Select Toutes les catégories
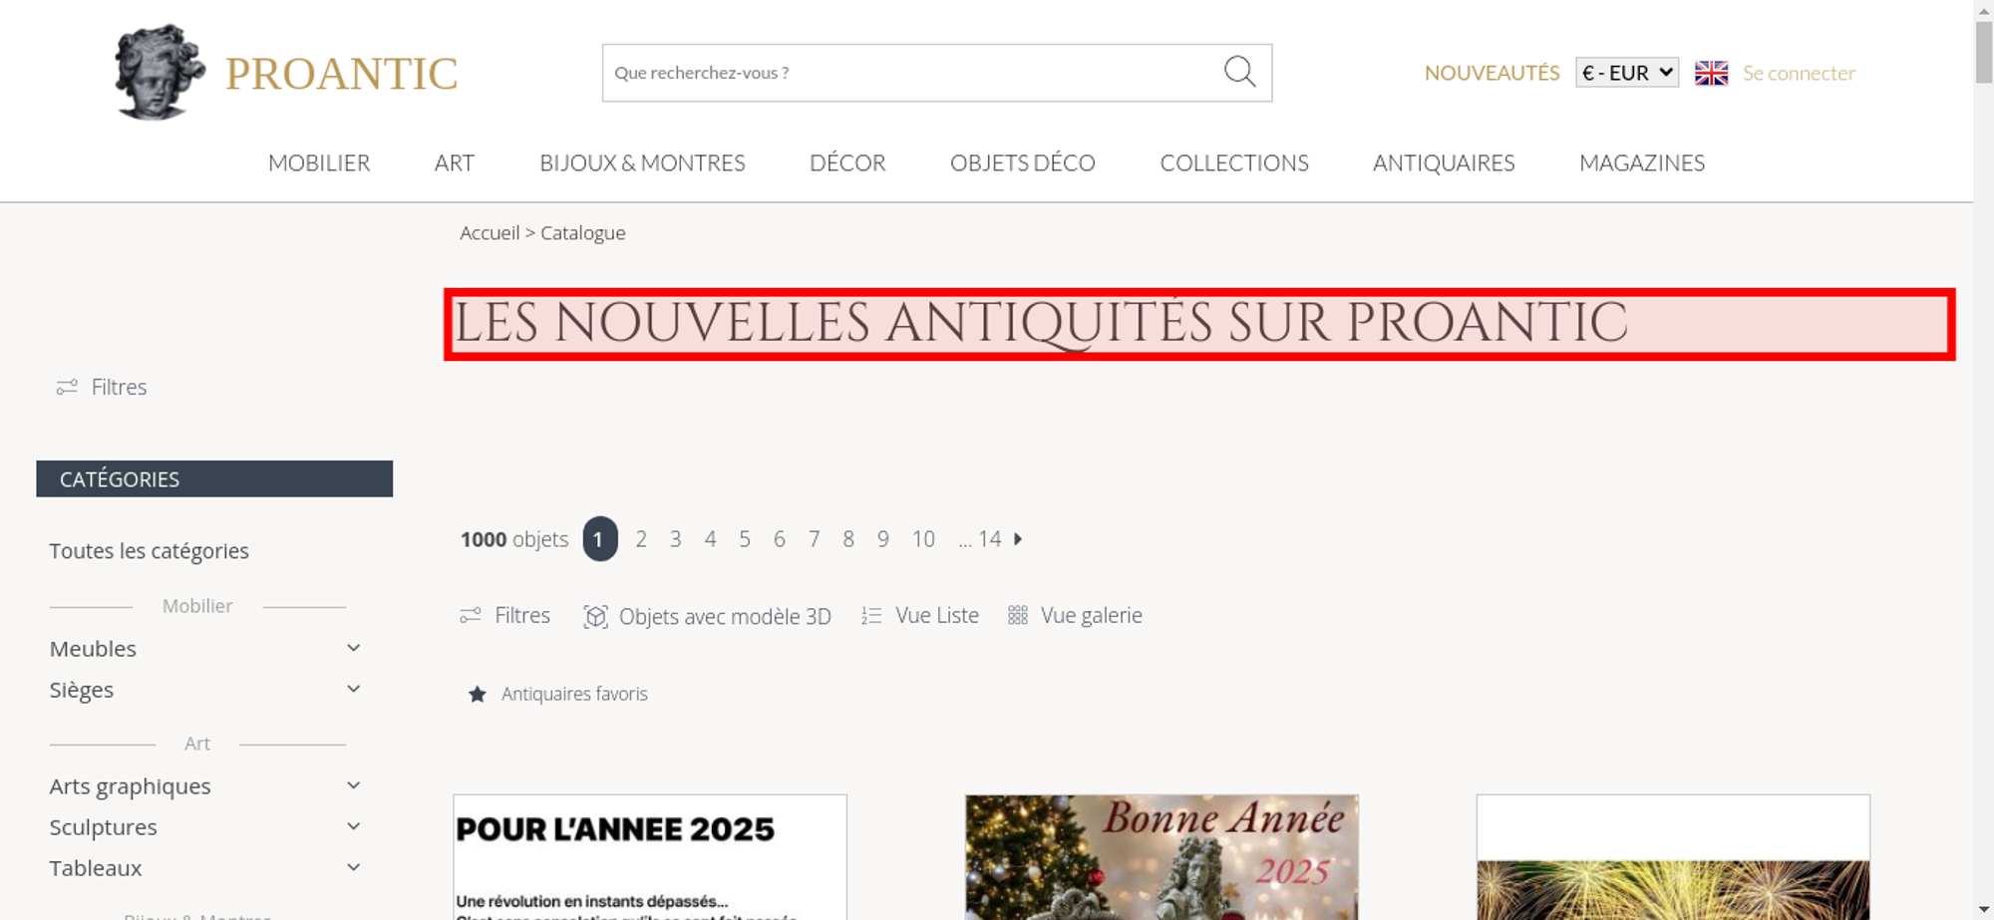Screen dimensions: 1994x920 [150, 551]
